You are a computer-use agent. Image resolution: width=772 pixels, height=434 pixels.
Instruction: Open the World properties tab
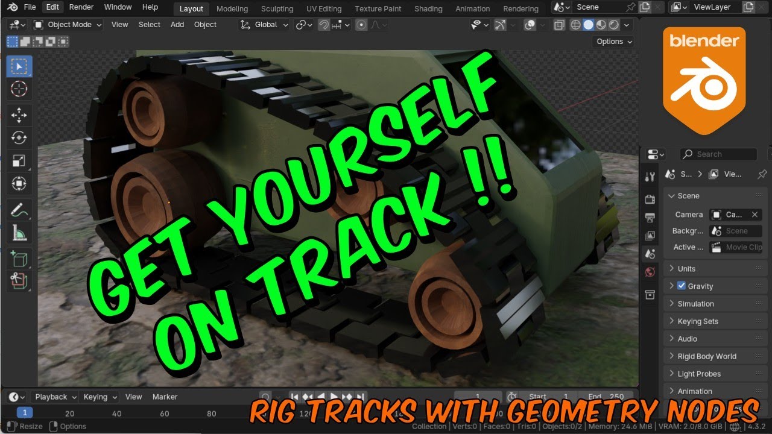pyautogui.click(x=650, y=272)
